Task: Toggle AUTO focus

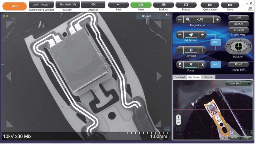Action: [216, 64]
